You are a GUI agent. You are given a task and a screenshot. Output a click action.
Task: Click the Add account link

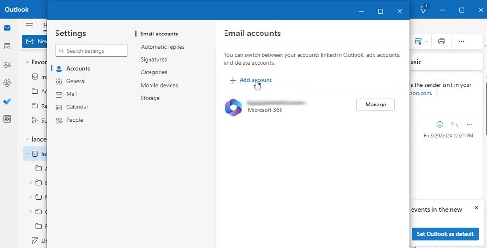pos(251,80)
